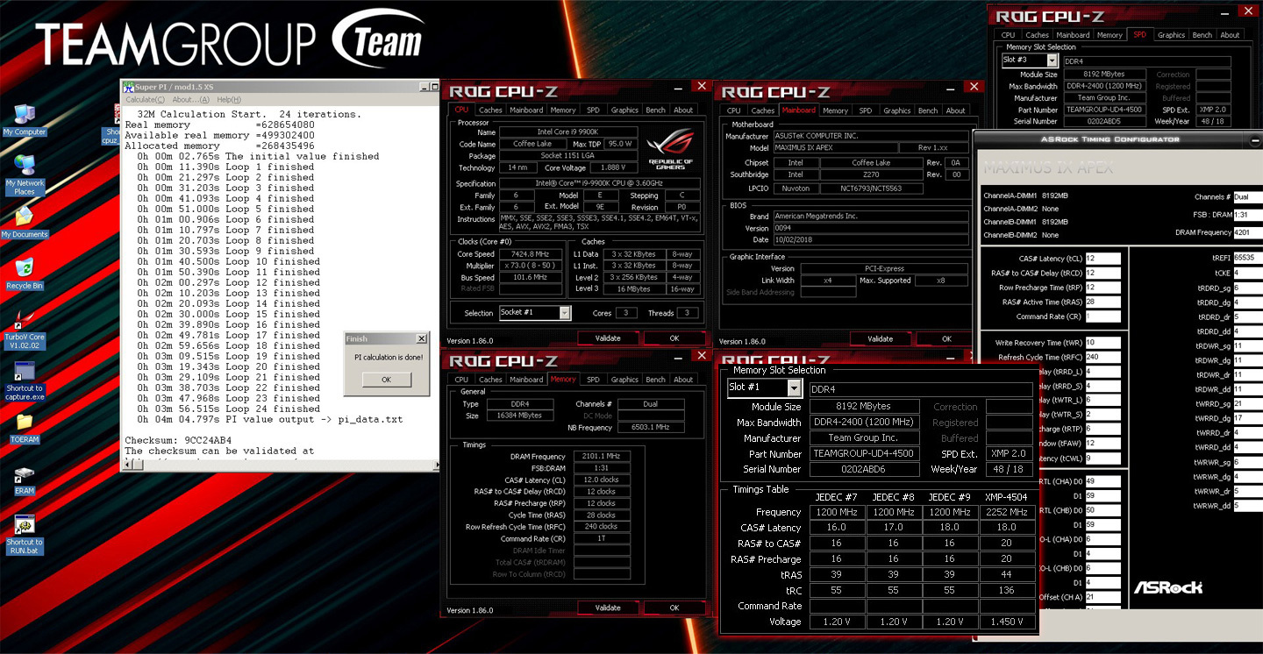Open Graphics tab in CPU-Z motherboard window
1263x654 pixels.
click(897, 110)
